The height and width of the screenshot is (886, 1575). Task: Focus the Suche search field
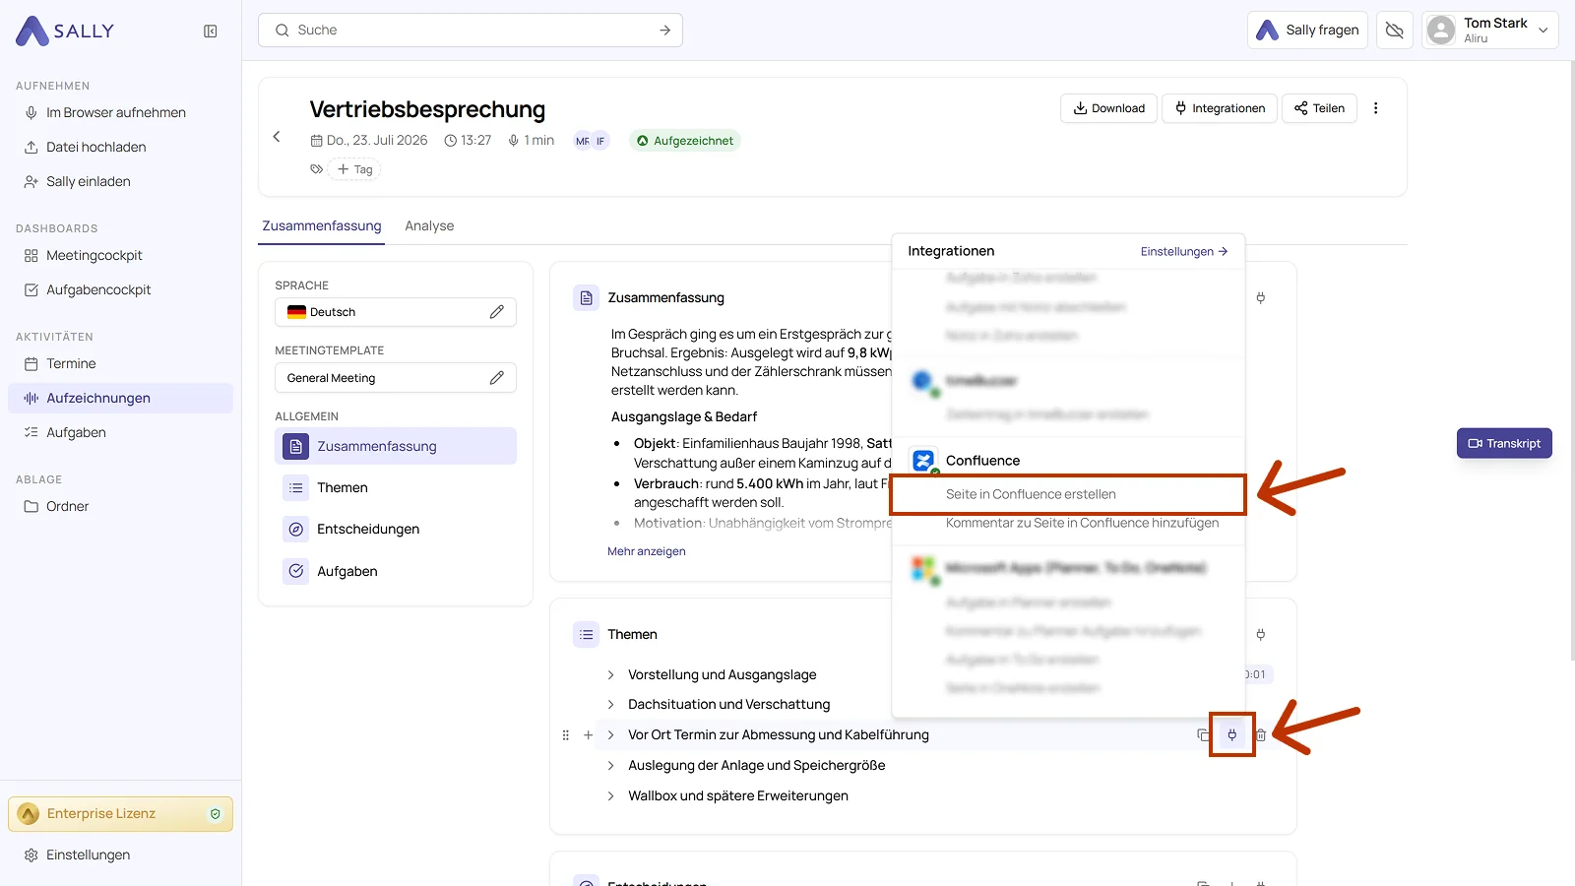click(471, 31)
